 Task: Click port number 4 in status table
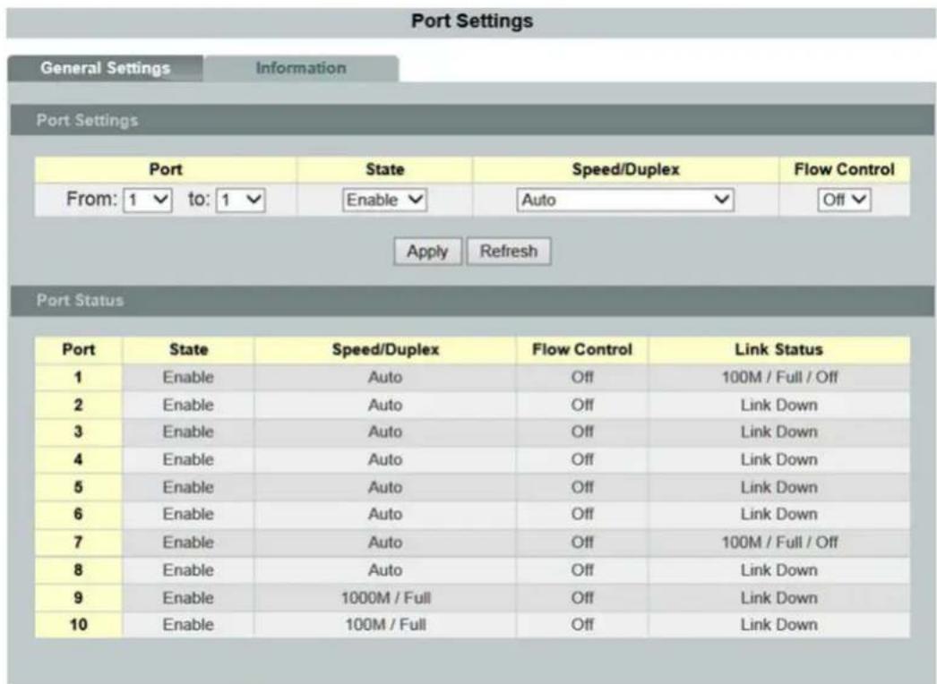(x=78, y=460)
